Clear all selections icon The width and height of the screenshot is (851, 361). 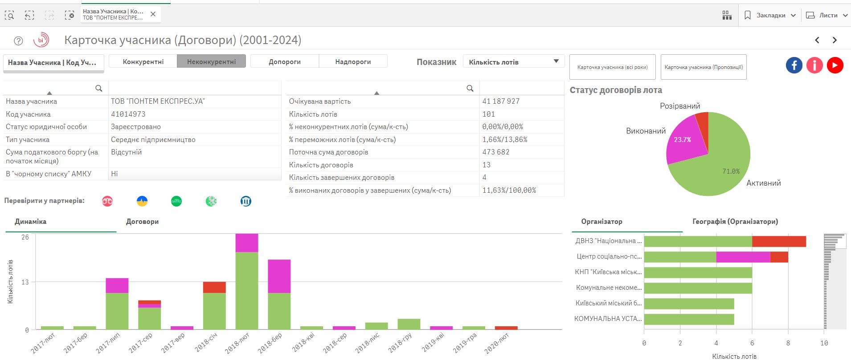(70, 16)
